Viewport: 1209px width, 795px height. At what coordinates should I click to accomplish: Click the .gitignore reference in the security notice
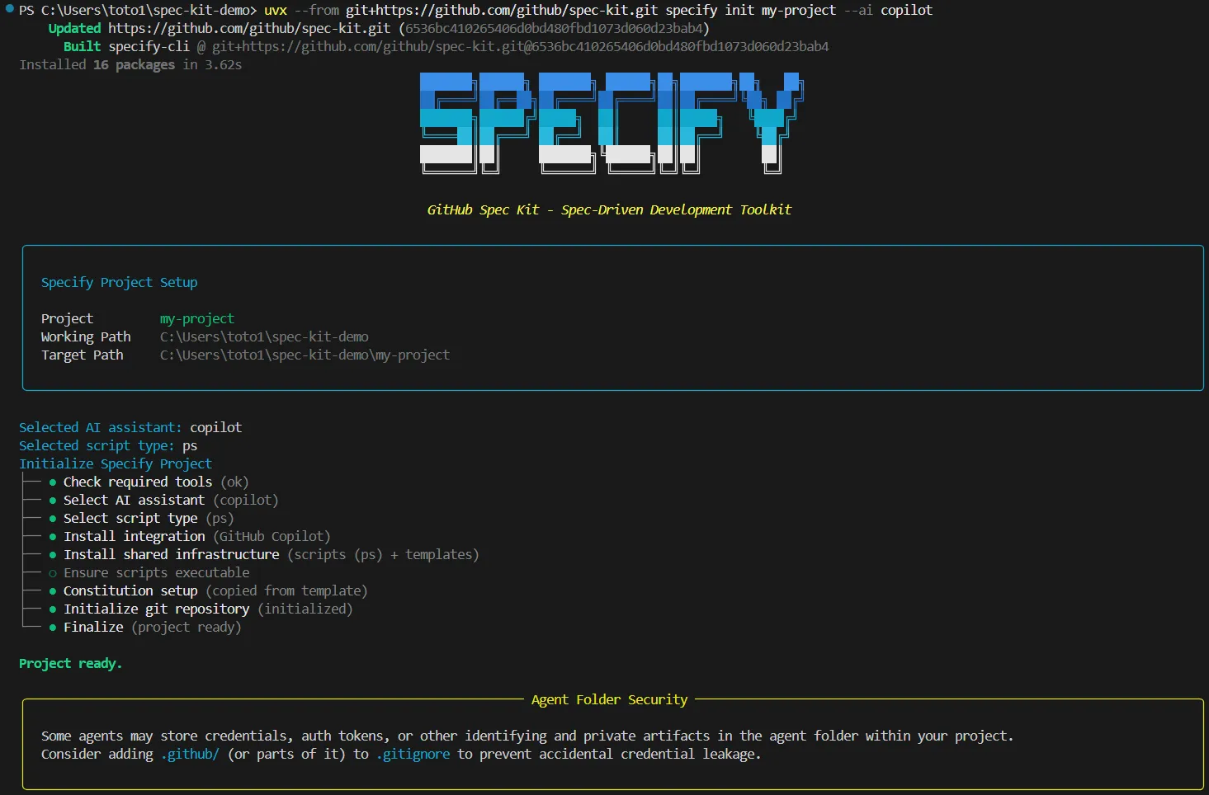click(413, 754)
